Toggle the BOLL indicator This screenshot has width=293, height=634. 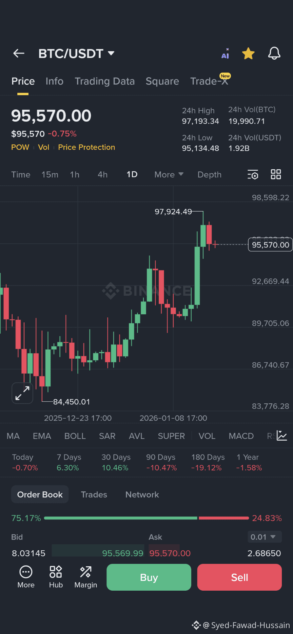coord(75,436)
